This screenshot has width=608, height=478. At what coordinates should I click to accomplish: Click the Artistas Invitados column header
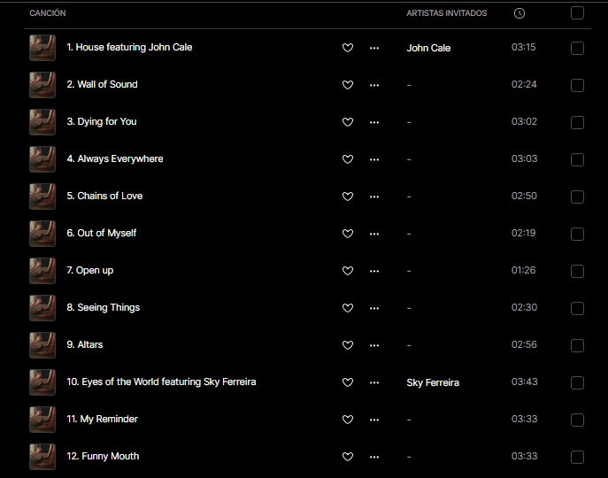pos(447,13)
